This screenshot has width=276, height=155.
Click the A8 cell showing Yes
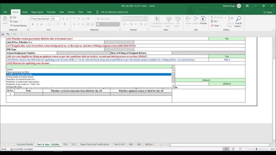coord(227,56)
